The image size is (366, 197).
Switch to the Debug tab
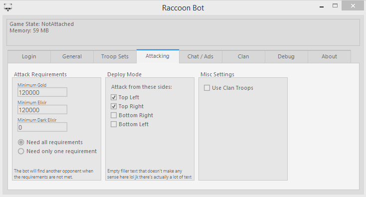point(286,56)
